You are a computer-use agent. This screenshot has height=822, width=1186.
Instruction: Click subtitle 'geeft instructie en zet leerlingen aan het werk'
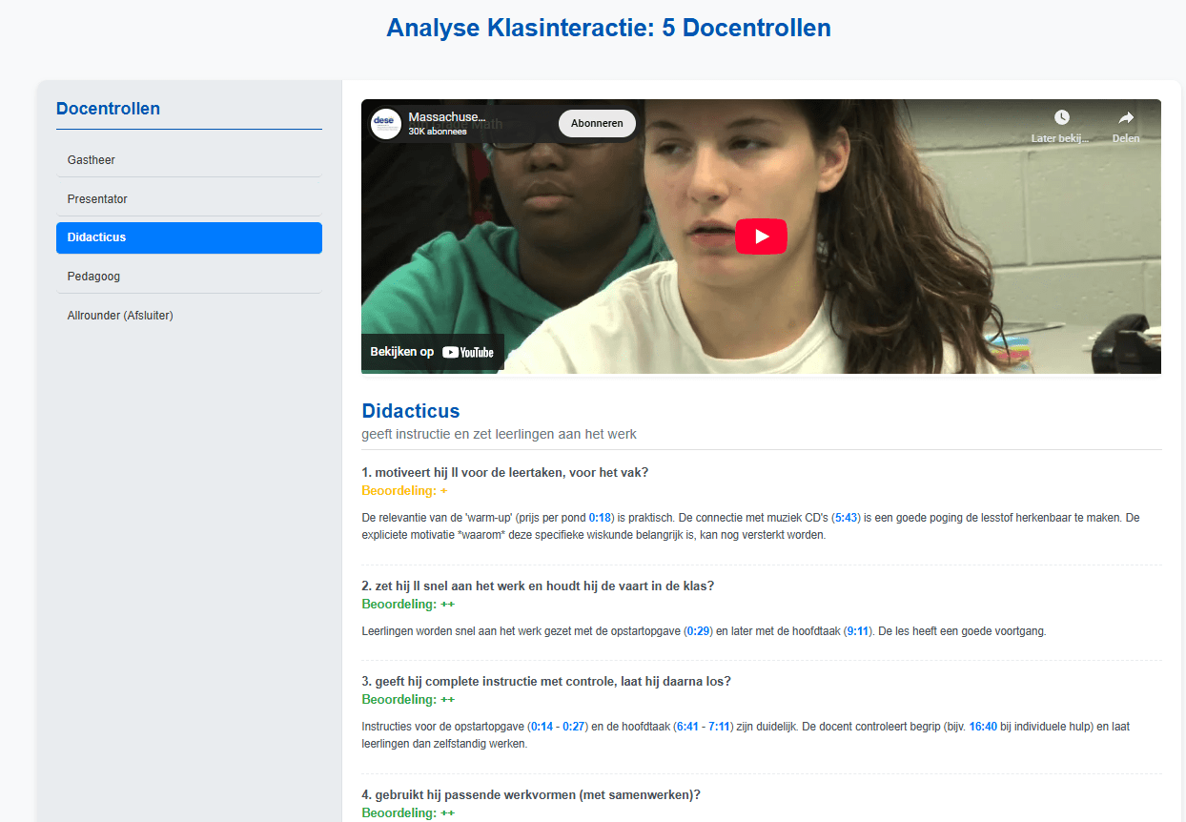click(499, 434)
